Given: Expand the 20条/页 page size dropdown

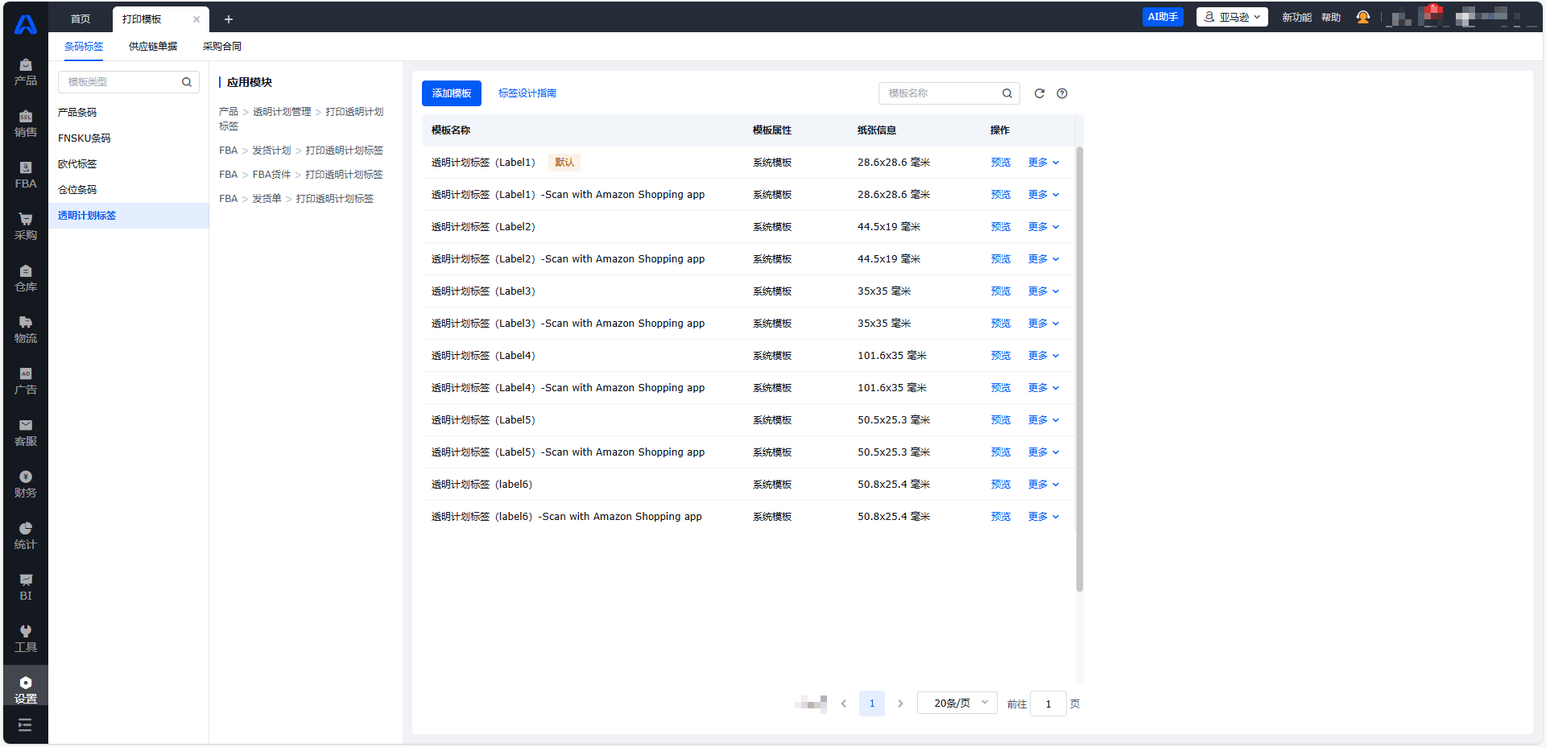Looking at the screenshot, I should click(957, 704).
